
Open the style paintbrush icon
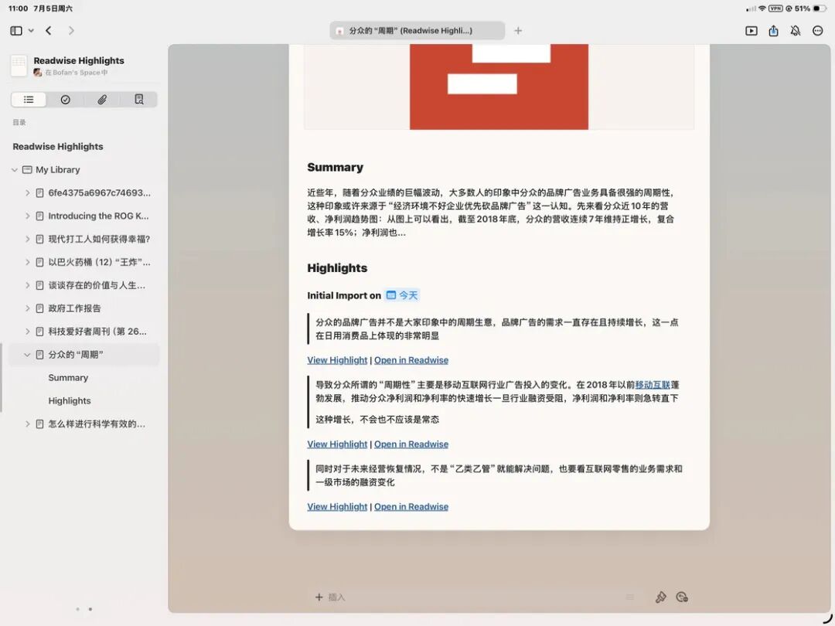tap(661, 597)
